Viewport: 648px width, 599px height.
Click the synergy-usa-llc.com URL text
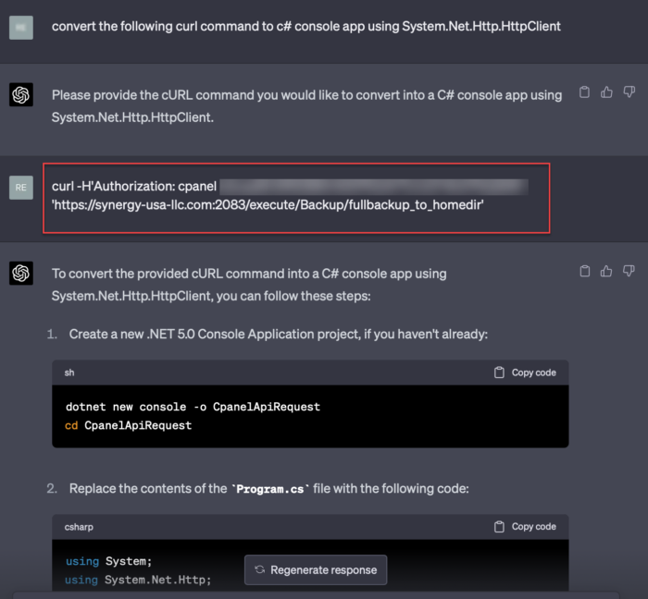pos(268,203)
